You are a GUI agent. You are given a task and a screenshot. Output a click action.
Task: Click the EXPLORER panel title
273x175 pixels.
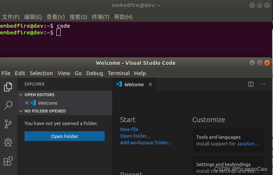pyautogui.click(x=35, y=84)
